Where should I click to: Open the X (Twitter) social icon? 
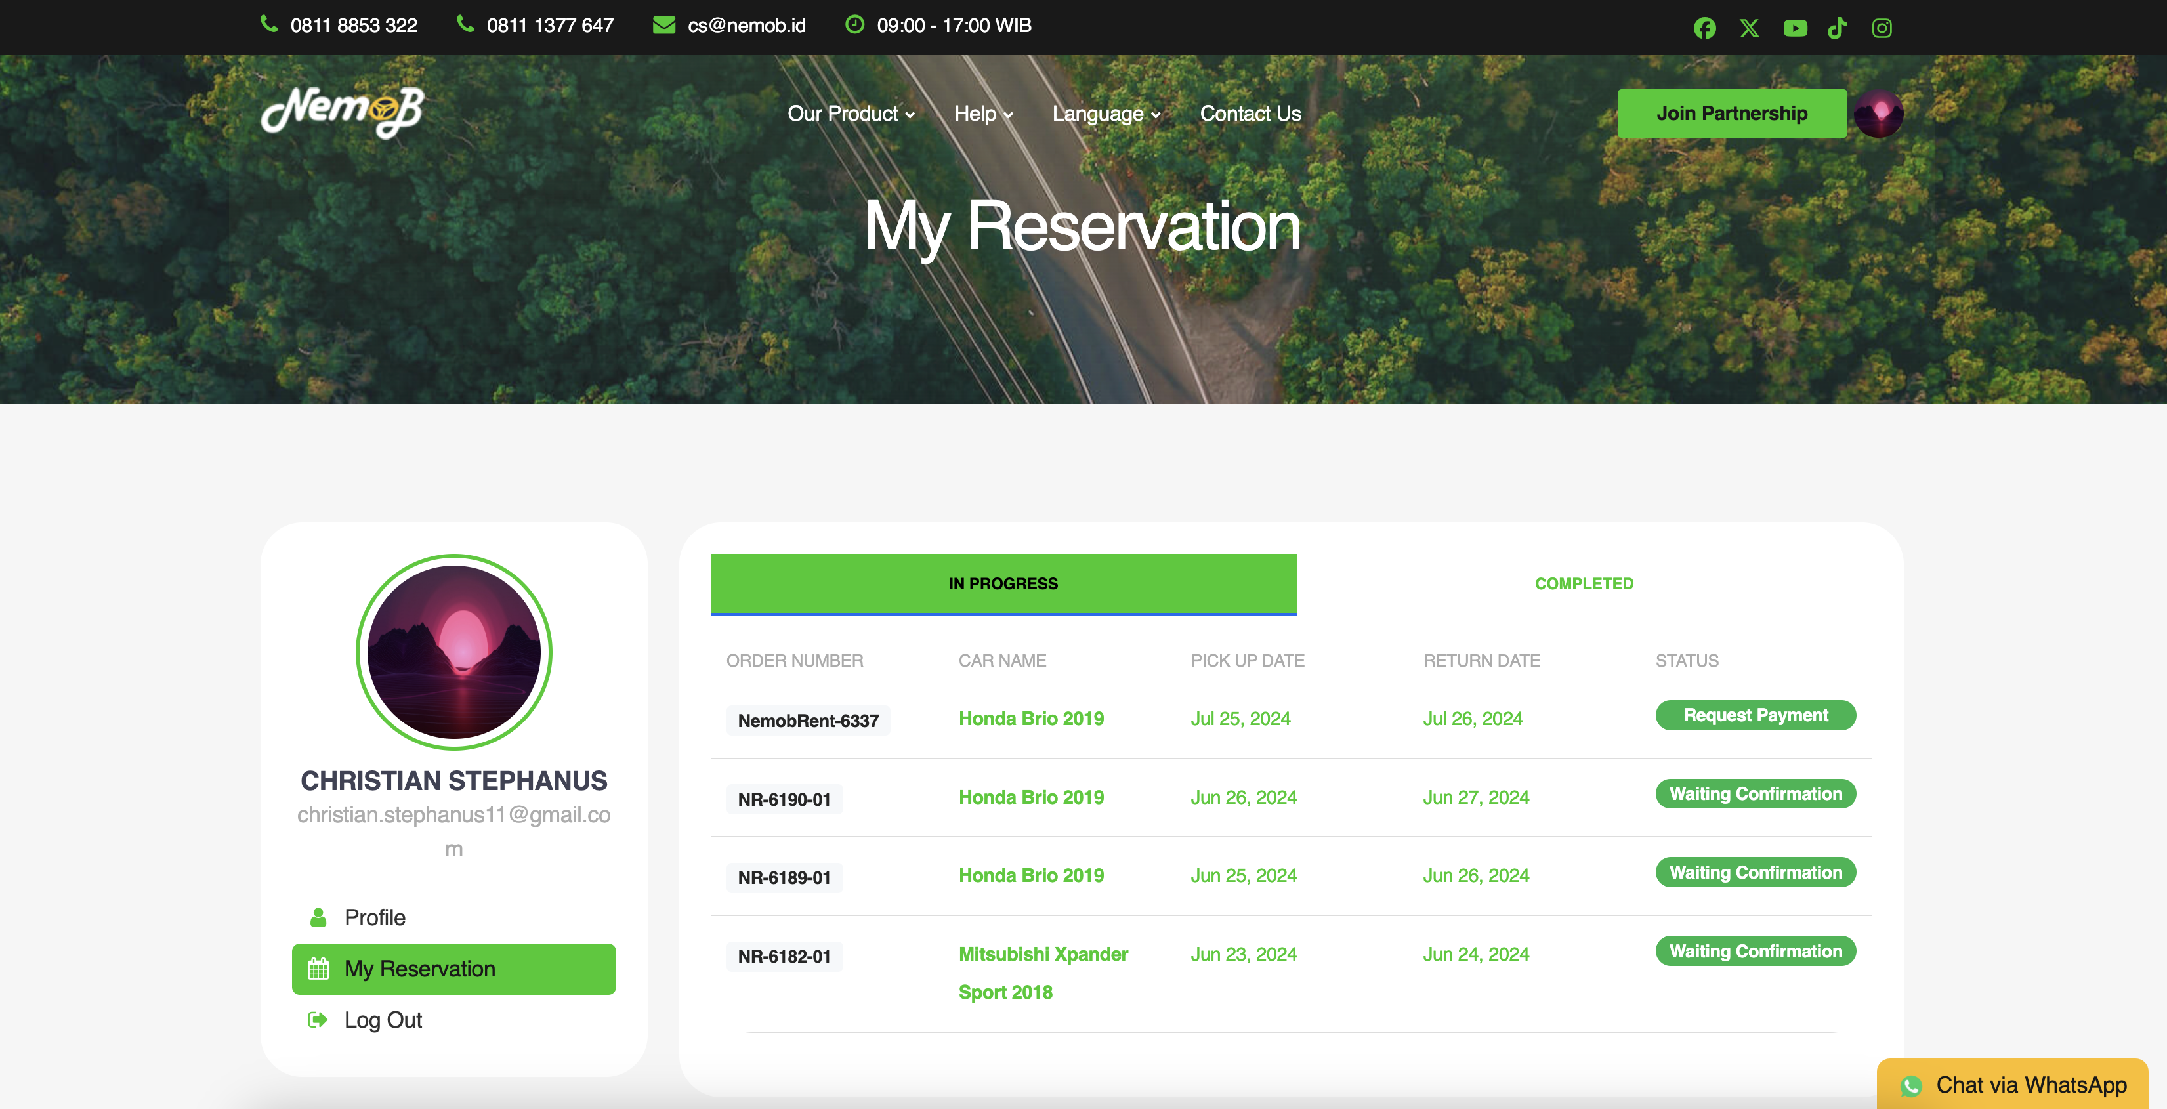coord(1749,28)
